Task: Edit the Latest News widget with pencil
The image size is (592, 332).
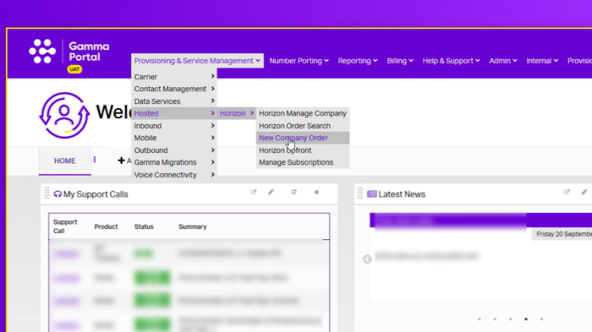Action: tap(584, 193)
